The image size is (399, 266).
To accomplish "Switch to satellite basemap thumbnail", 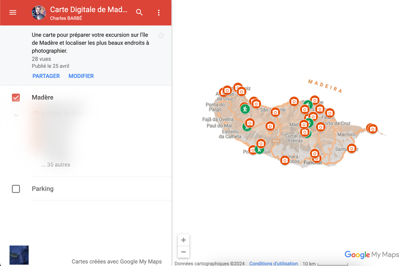I will pyautogui.click(x=19, y=255).
